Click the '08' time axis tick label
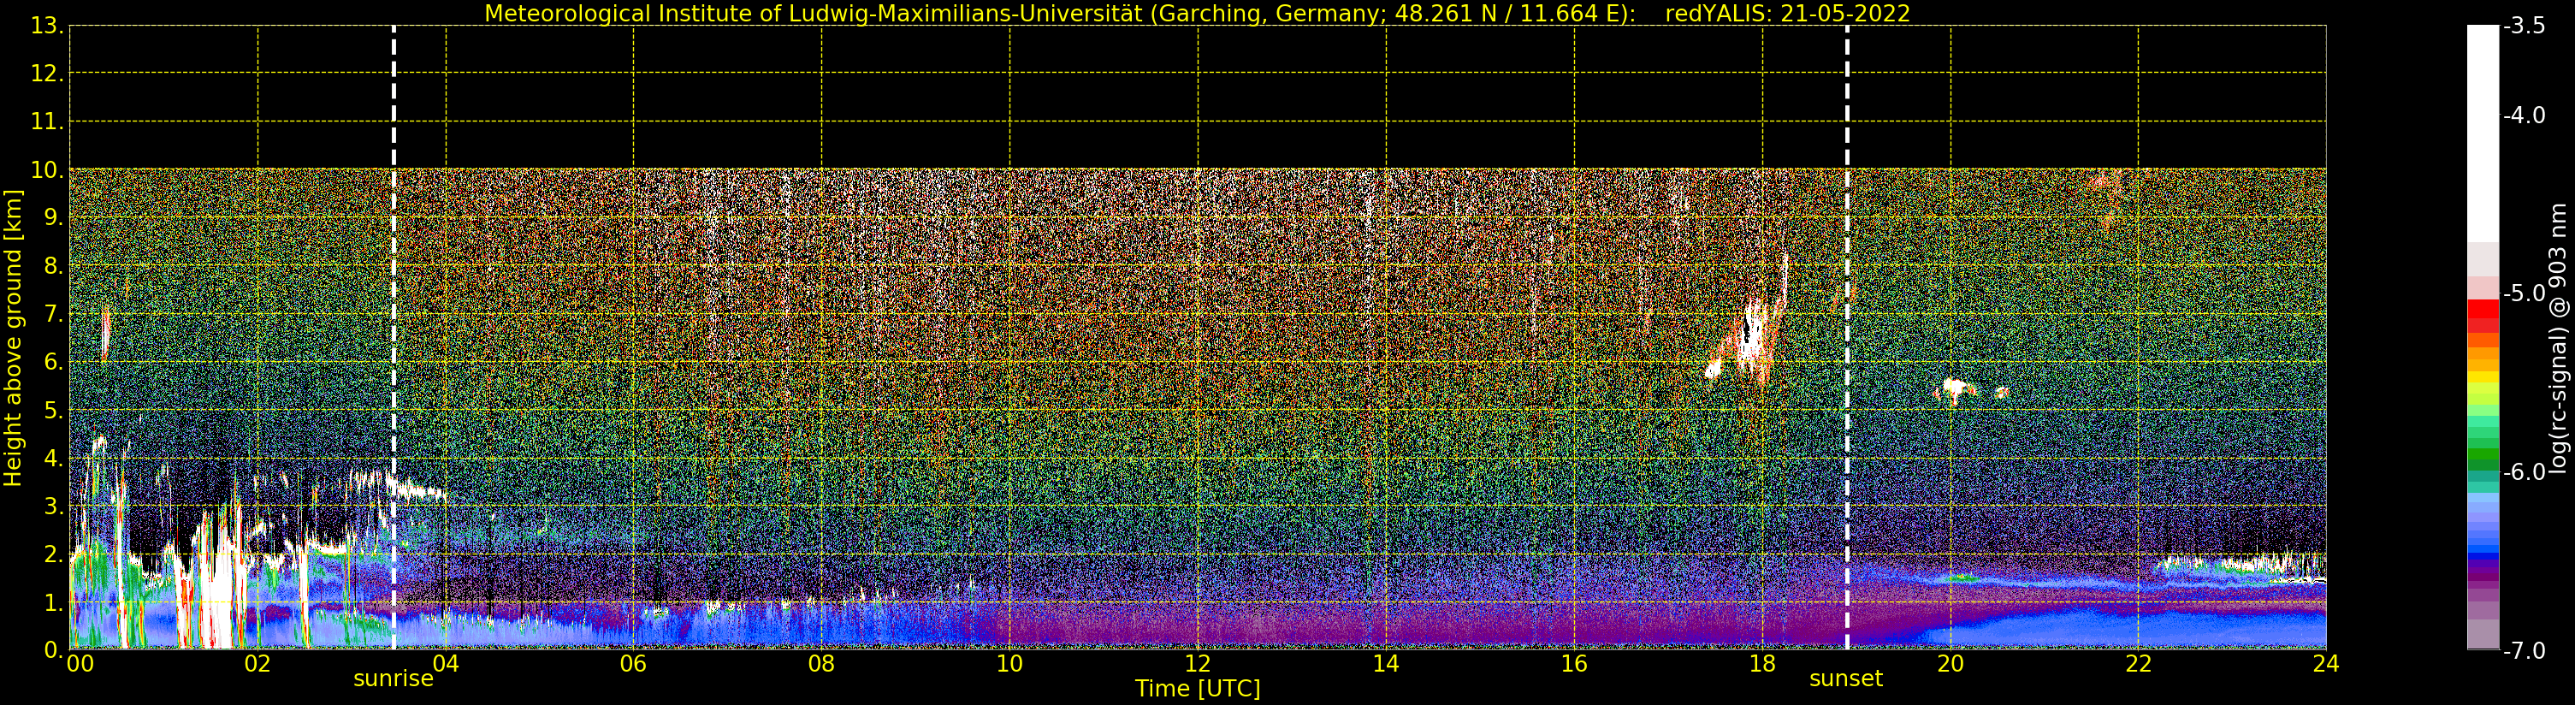 click(821, 664)
